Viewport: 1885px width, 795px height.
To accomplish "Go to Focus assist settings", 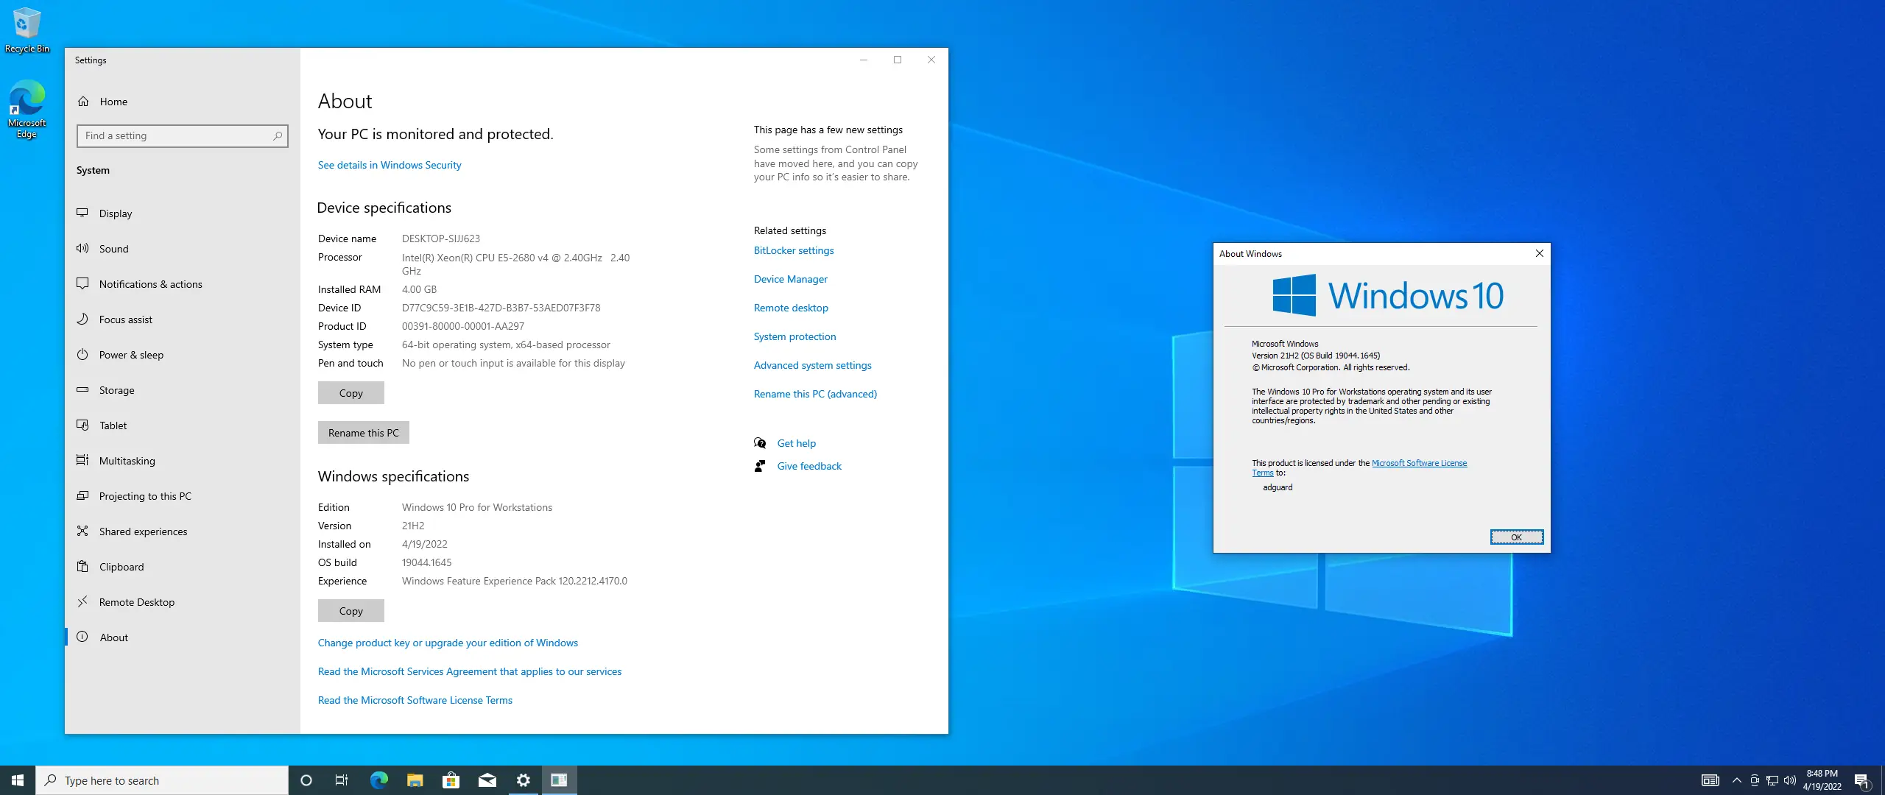I will (x=125, y=319).
